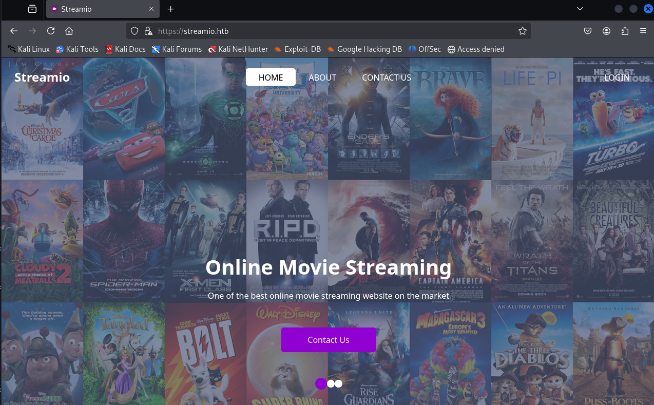Click the purple Contact Us button
The height and width of the screenshot is (405, 654).
pos(329,340)
